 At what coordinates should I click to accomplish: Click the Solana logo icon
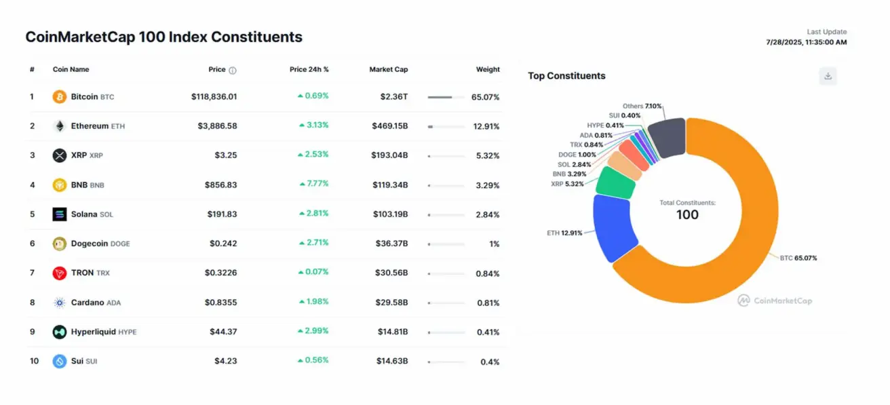coord(60,214)
